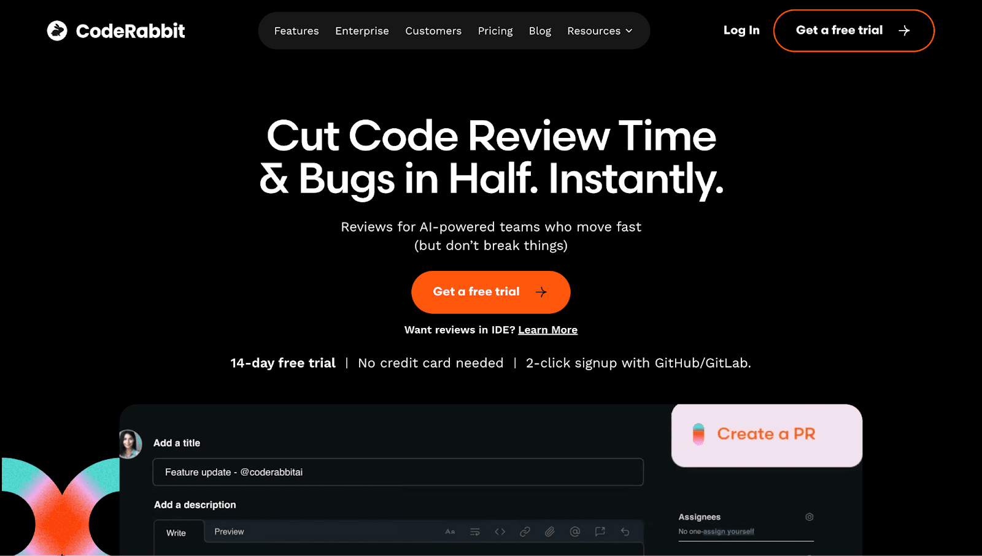Insert code with the angle brackets icon
Viewport: 982px width, 556px height.
click(x=500, y=531)
